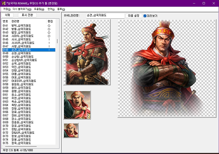
Task: Open the 다시 불러오기(O) menu
Action: tap(22, 9)
